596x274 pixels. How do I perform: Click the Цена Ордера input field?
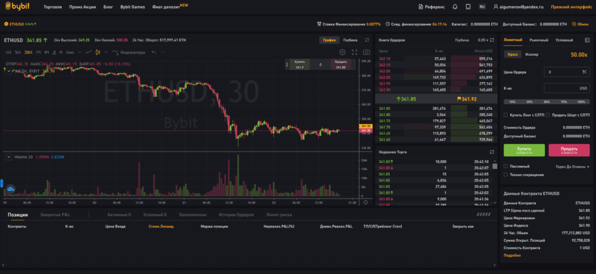562,71
